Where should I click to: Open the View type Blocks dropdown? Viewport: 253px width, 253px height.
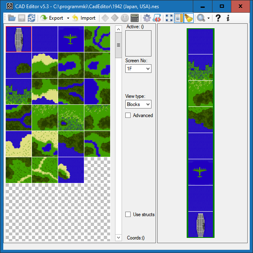138,104
